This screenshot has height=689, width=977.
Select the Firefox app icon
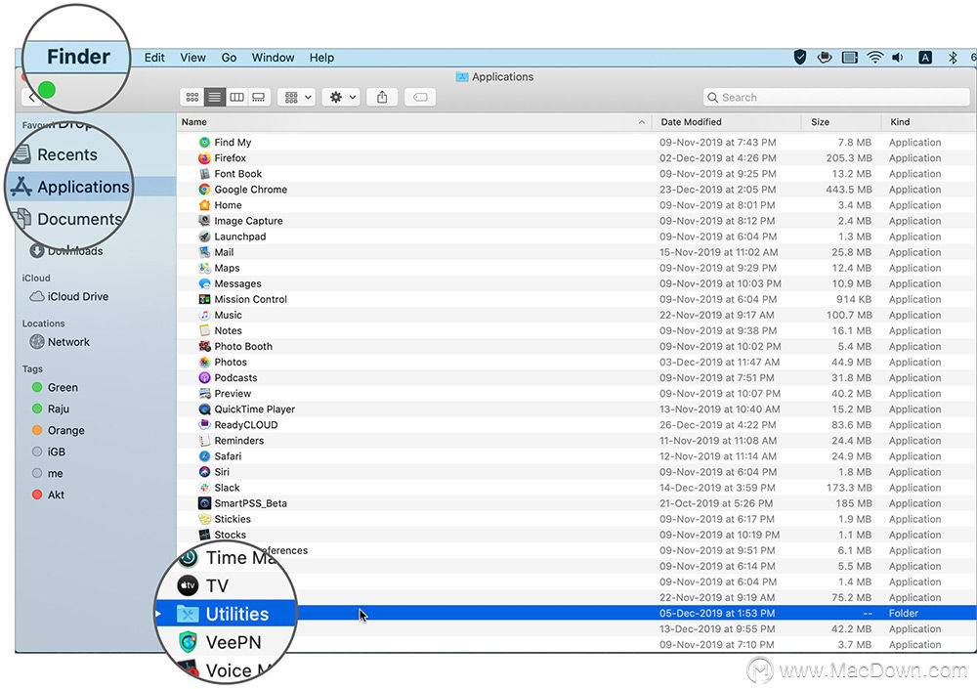(204, 157)
